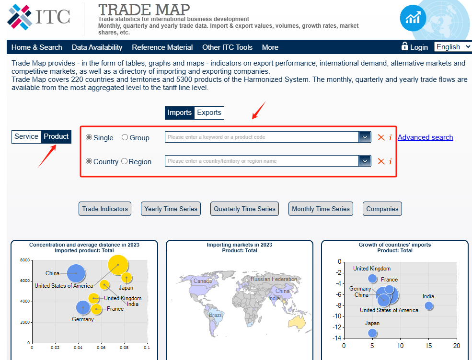The width and height of the screenshot is (472, 360).
Task: Select the Region radio button
Action: [x=125, y=161]
